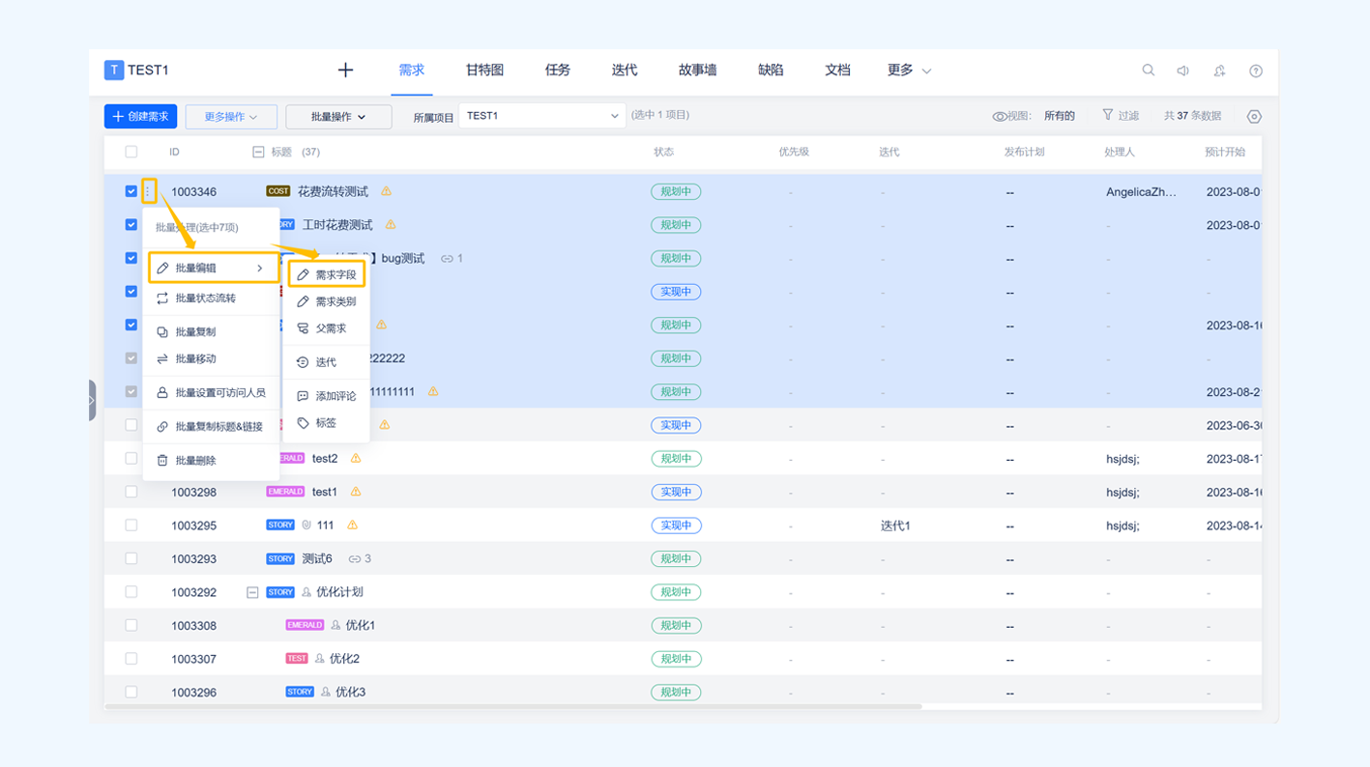
Task: Collapse the 优化计划 row children
Action: 252,592
